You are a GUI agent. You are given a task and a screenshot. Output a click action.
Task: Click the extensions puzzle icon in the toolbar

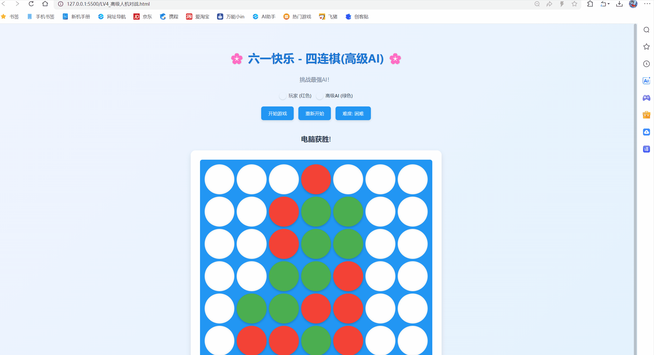point(590,4)
